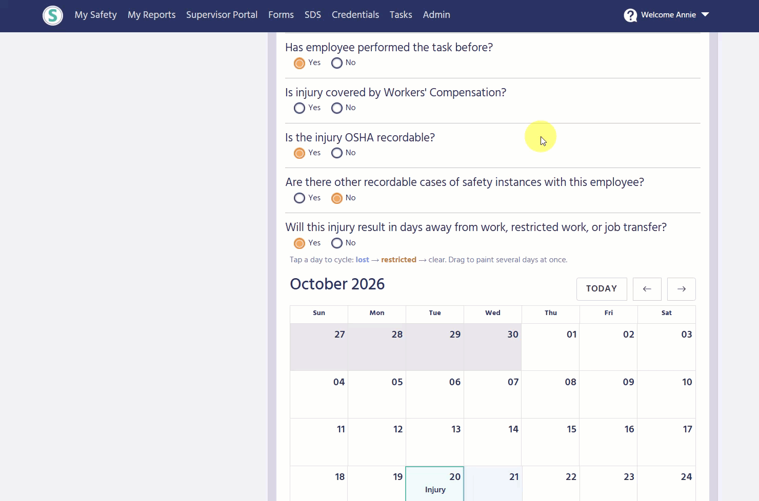Image resolution: width=759 pixels, height=501 pixels.
Task: Open the Forms menu
Action: click(x=281, y=15)
